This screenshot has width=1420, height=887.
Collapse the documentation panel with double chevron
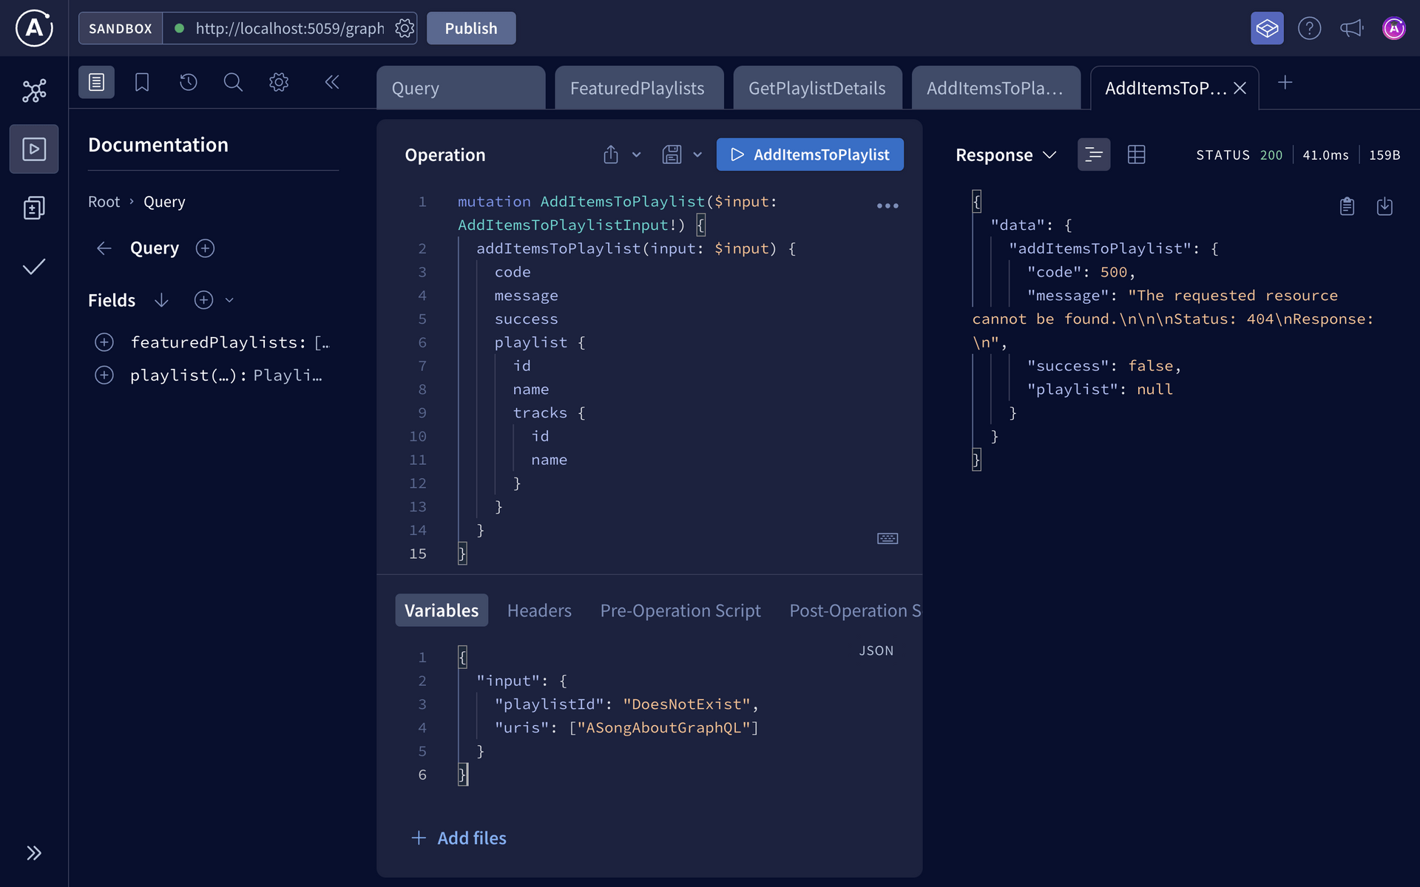click(x=332, y=82)
